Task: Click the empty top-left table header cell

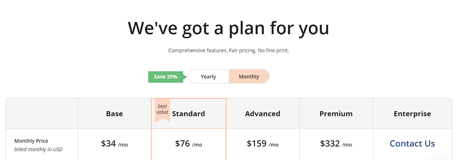Action: pos(42,113)
